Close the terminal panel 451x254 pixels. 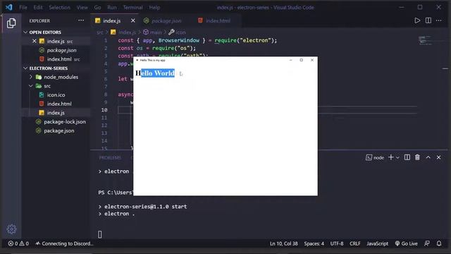tap(438, 157)
